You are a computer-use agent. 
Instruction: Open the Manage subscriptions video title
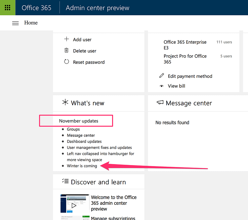coord(113,218)
